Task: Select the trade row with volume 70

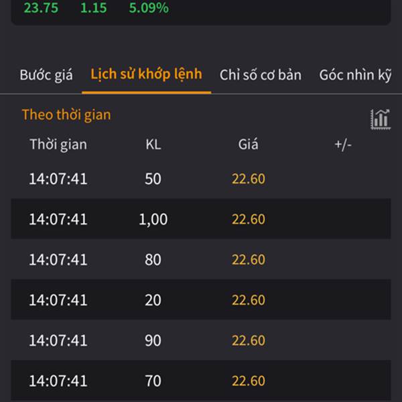Action: [x=201, y=381]
